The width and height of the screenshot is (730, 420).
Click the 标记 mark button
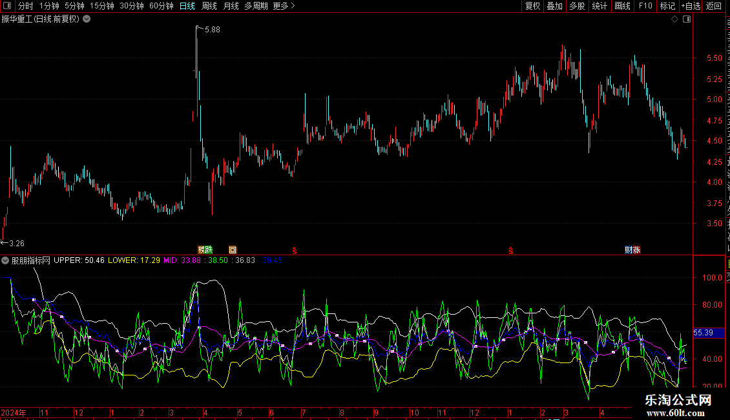click(x=667, y=6)
